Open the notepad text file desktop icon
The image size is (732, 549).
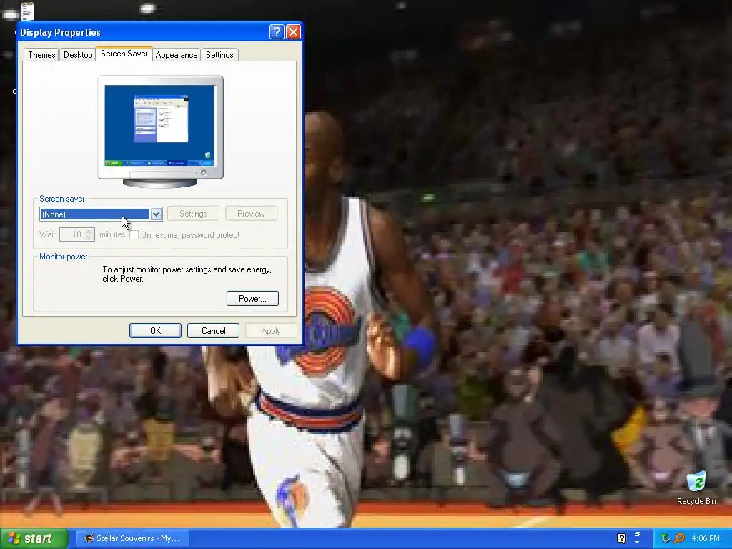pyautogui.click(x=27, y=11)
